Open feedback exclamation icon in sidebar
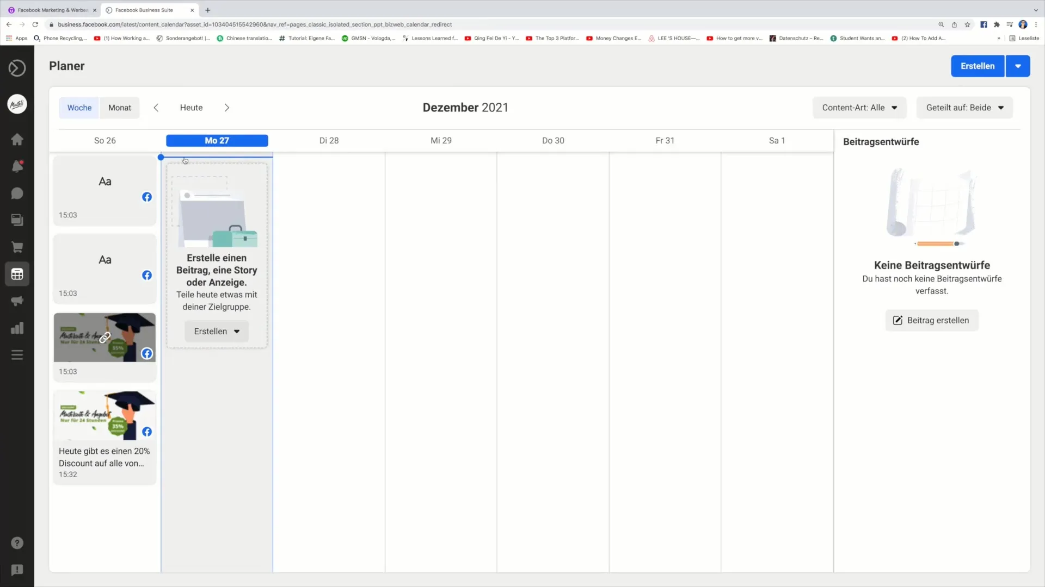The width and height of the screenshot is (1045, 587). point(17,570)
